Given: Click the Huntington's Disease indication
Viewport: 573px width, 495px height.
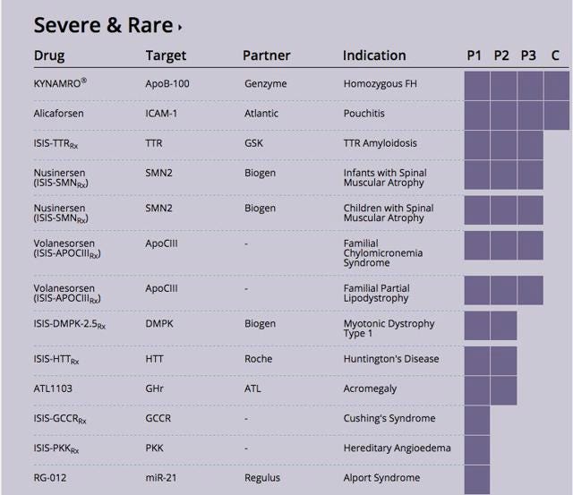Looking at the screenshot, I should 391,360.
